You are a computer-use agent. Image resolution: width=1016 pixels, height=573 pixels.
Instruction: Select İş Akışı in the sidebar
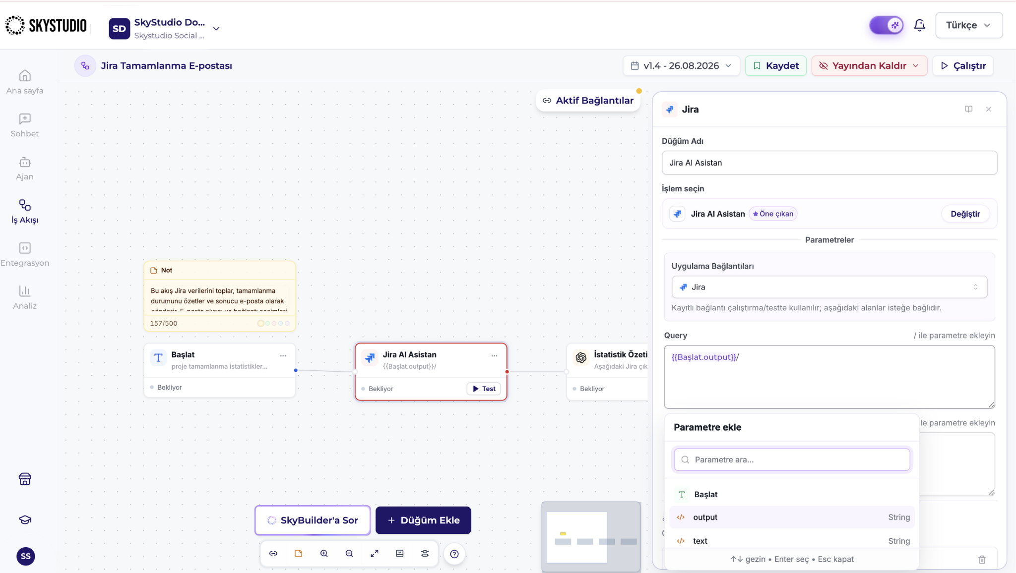point(25,212)
